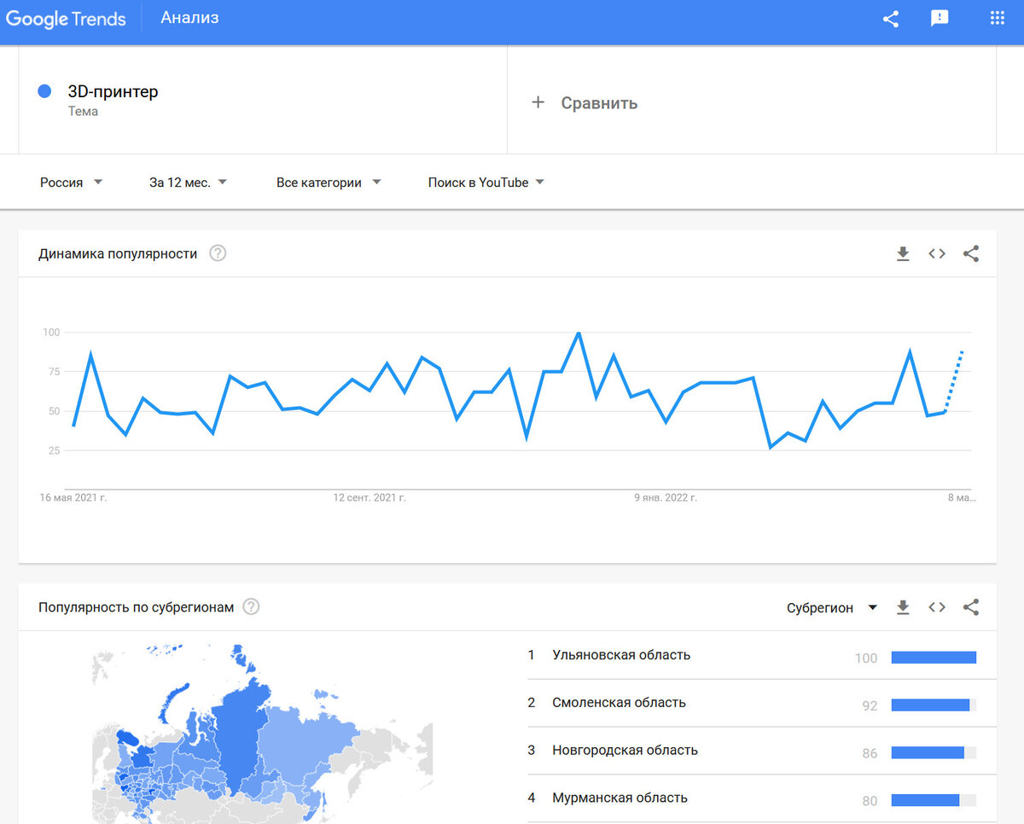Select the 3D-принтер search term box
This screenshot has width=1024, height=824.
pyautogui.click(x=263, y=100)
